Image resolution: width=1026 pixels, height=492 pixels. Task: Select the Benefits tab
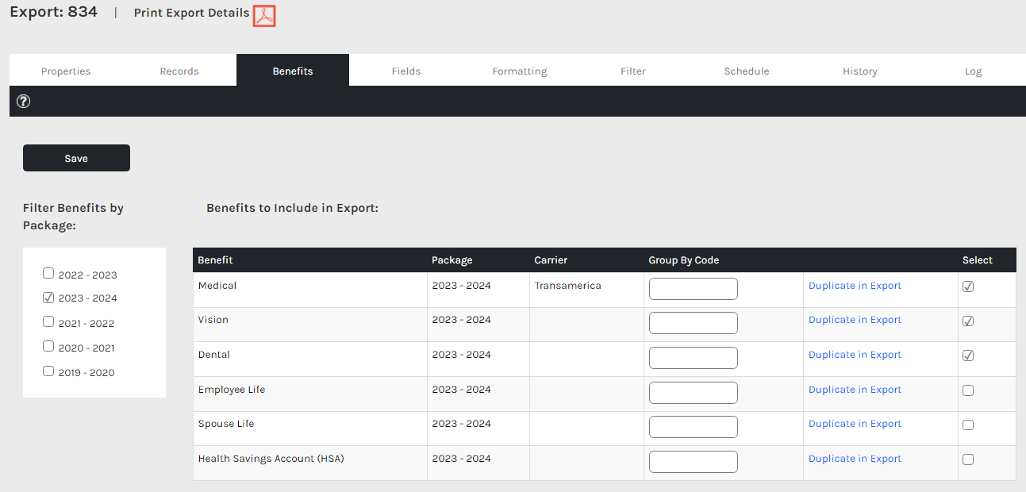pos(293,71)
